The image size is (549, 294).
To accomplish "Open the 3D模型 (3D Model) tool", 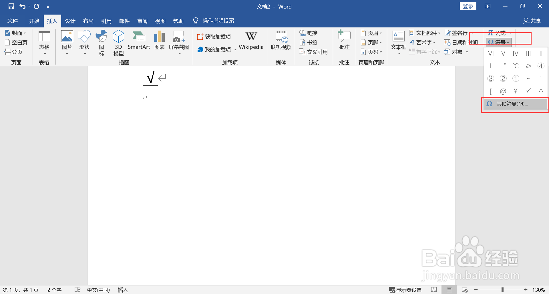I will [118, 43].
